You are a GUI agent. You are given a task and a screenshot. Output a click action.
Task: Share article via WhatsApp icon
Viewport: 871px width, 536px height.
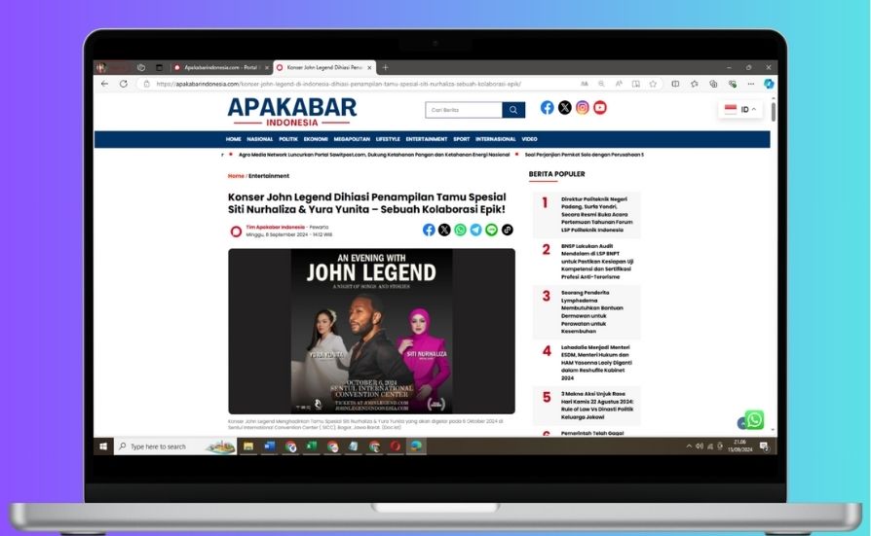[x=460, y=230]
